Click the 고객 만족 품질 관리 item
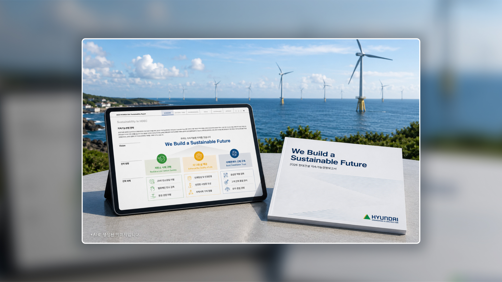502x282 pixels. click(239, 181)
